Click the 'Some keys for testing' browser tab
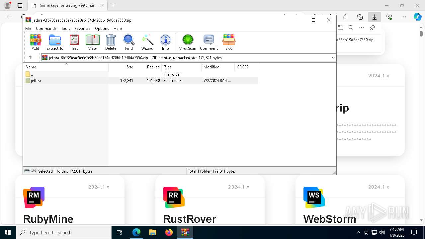The image size is (425, 239). 67,5
